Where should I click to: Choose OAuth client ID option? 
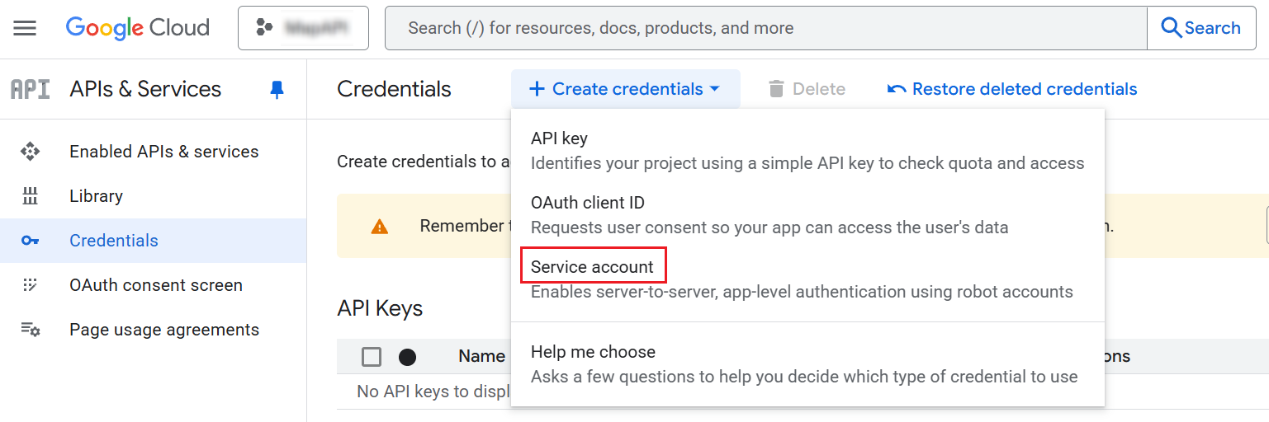(x=587, y=203)
